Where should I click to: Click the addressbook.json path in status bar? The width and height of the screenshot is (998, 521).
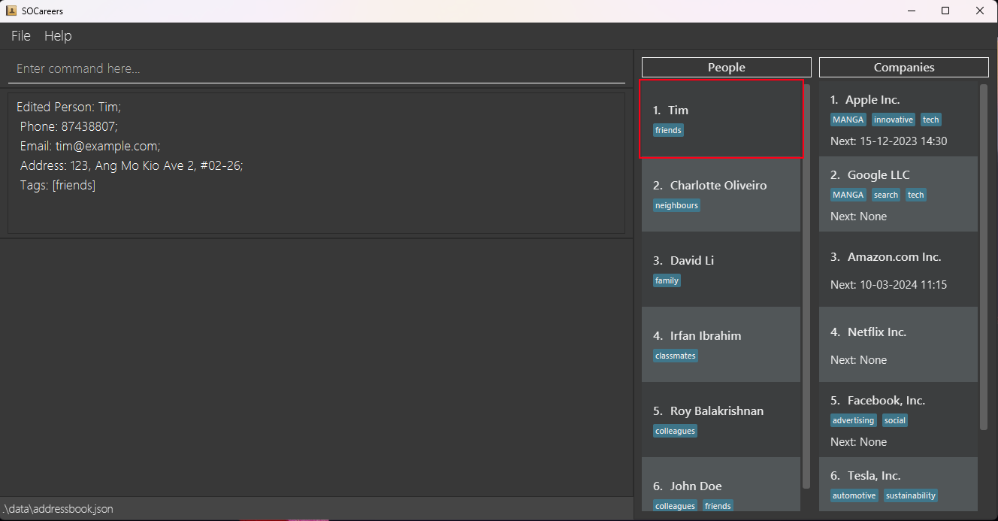pos(59,508)
